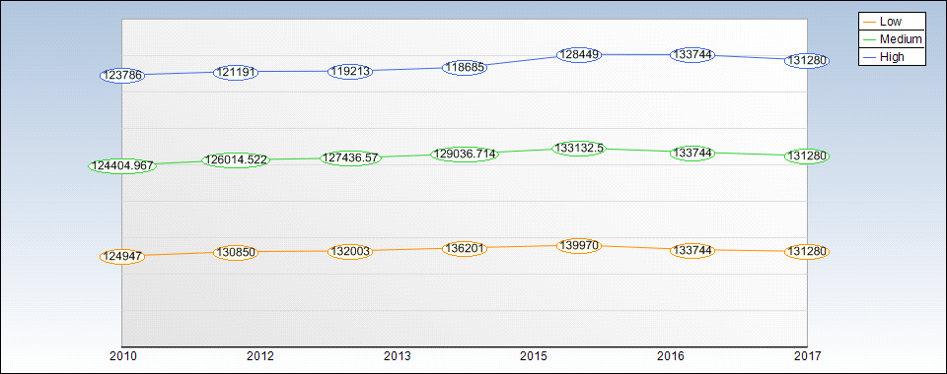
Task: Select the High data label 128449
Action: [x=579, y=54]
